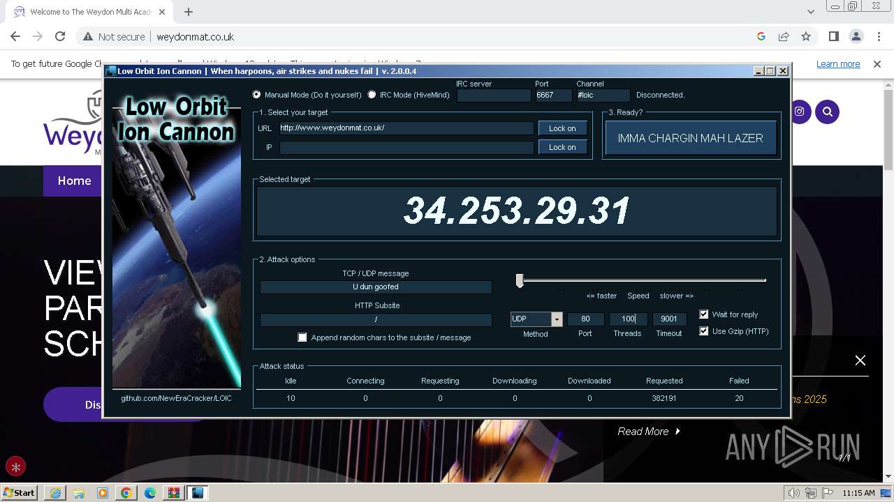Select the Weydon Multi Academy tab

click(90, 12)
